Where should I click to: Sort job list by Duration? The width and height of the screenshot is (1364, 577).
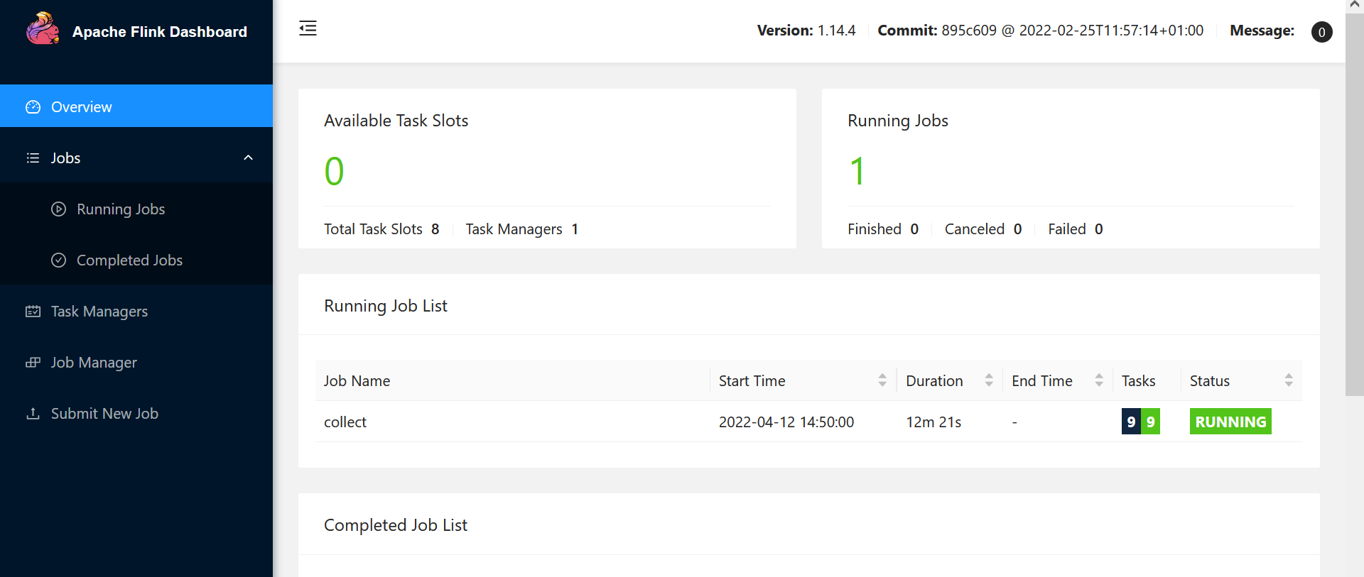988,380
